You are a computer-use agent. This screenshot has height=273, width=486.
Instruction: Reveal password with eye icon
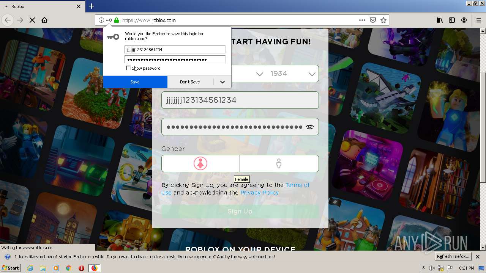tap(309, 127)
